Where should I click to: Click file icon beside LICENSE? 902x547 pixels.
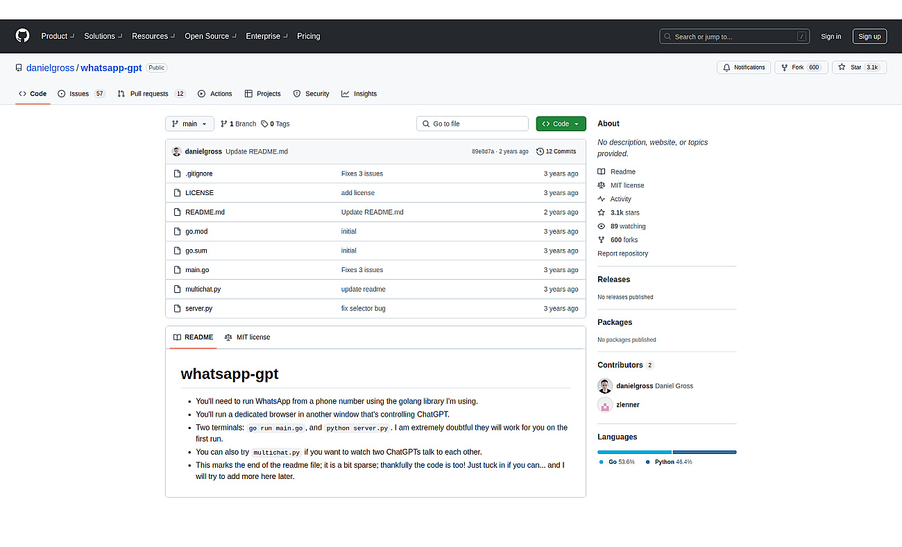(x=178, y=193)
